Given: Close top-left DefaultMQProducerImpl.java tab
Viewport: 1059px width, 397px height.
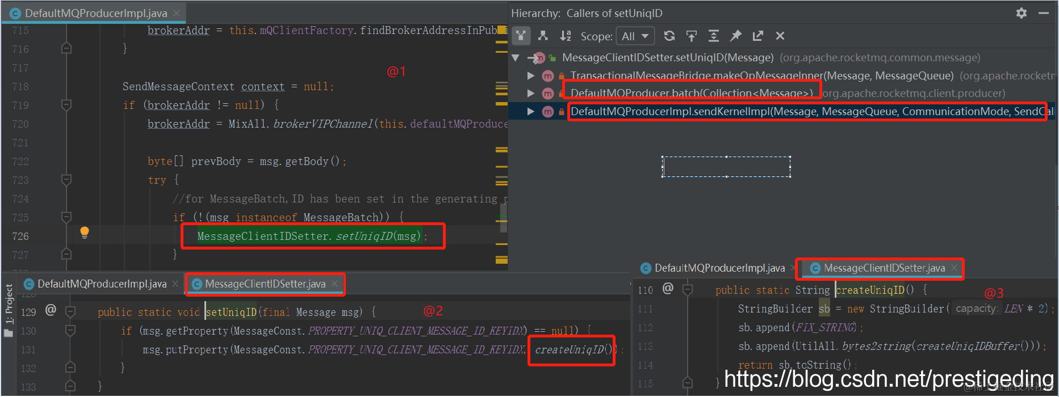Looking at the screenshot, I should click(177, 13).
